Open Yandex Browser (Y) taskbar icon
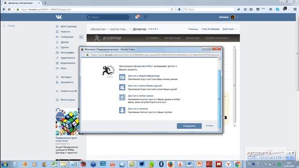 (228, 164)
